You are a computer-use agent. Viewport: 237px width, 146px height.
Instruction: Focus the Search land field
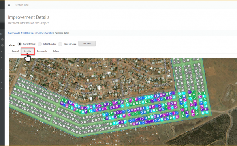tap(22, 5)
